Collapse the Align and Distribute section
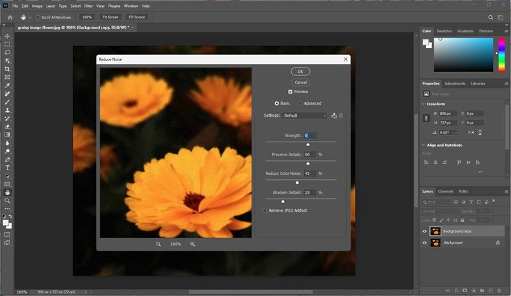 tap(424, 145)
